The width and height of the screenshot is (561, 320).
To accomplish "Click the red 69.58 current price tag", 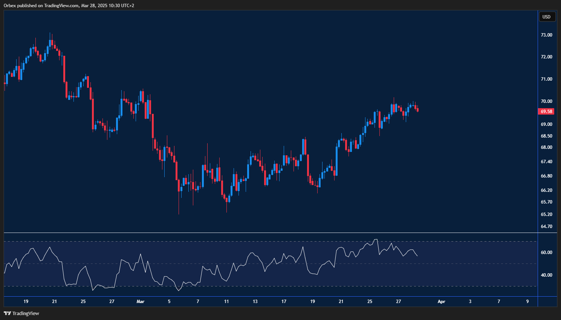I will click(546, 112).
